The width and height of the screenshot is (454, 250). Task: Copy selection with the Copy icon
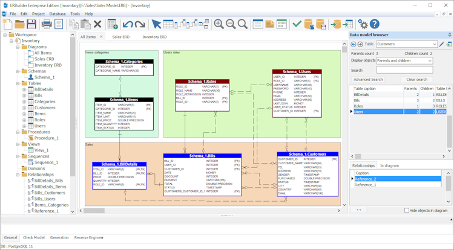74,24
